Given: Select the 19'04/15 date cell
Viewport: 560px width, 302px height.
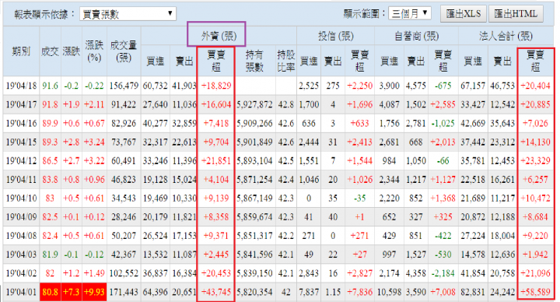Looking at the screenshot, I should coord(21,142).
